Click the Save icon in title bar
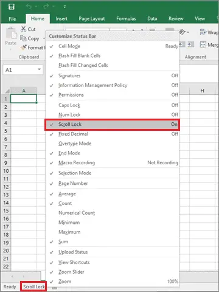The width and height of the screenshot is (219, 292). point(12,7)
